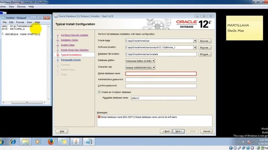Click the volume icon in system tray
Image resolution: width=268 pixels, height=150 pixels.
243,142
